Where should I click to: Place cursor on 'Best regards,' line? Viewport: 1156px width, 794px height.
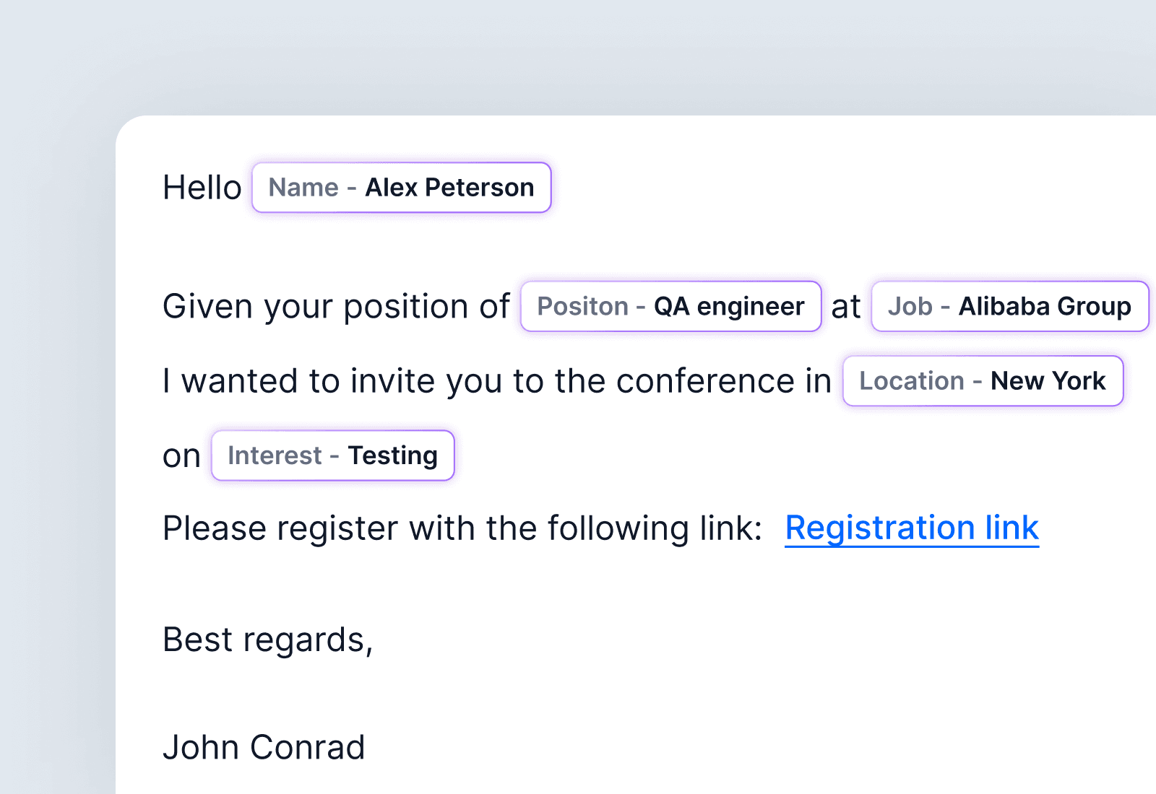267,640
